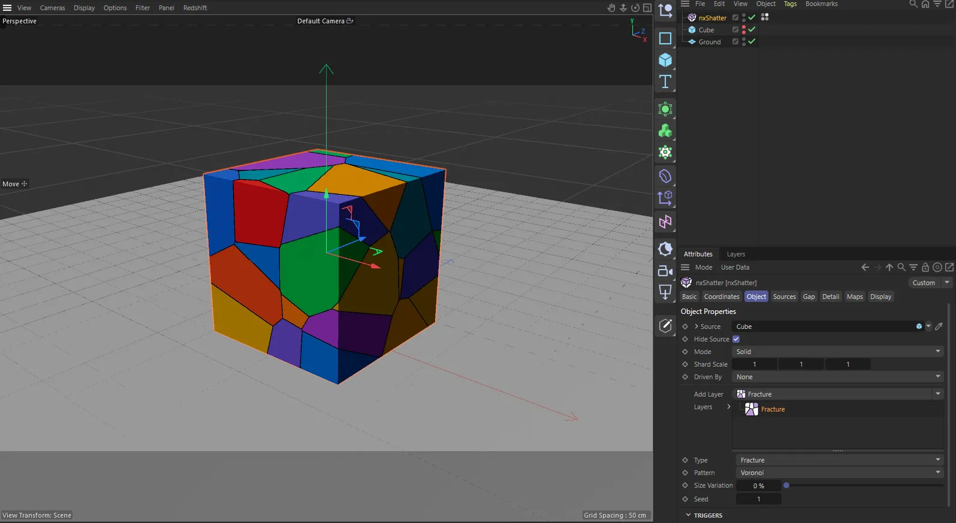
Task: Uncheck the Hide Source checkbox
Action: 736,339
